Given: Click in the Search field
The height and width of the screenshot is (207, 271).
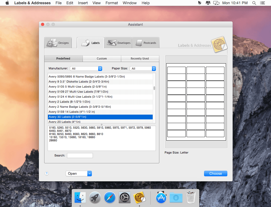Looking at the screenshot, I should 80,155.
